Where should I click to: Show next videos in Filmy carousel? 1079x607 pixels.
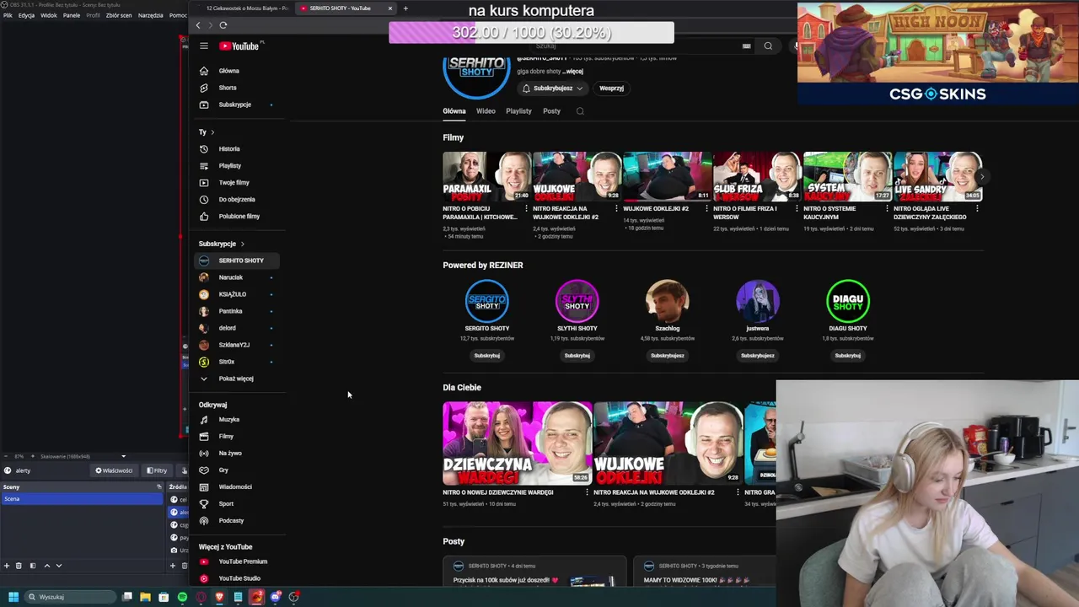(x=982, y=177)
